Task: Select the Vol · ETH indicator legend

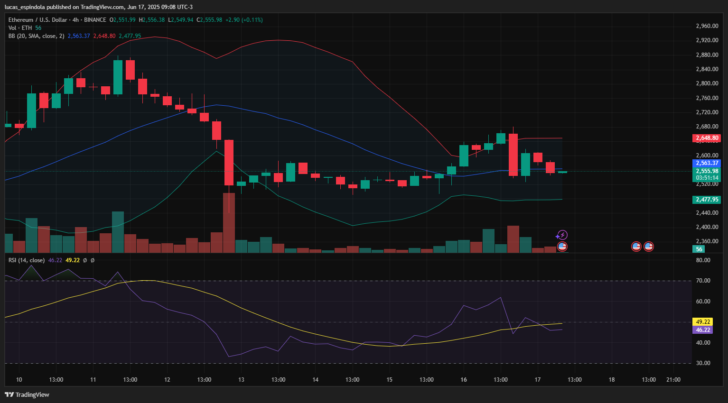Action: click(x=20, y=28)
